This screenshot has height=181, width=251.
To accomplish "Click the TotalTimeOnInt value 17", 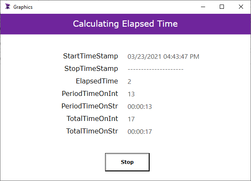I will click(131, 119).
